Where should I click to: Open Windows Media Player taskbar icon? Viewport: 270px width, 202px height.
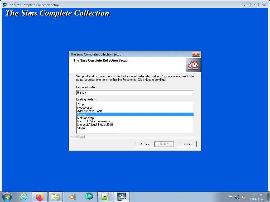pyautogui.click(x=72, y=197)
